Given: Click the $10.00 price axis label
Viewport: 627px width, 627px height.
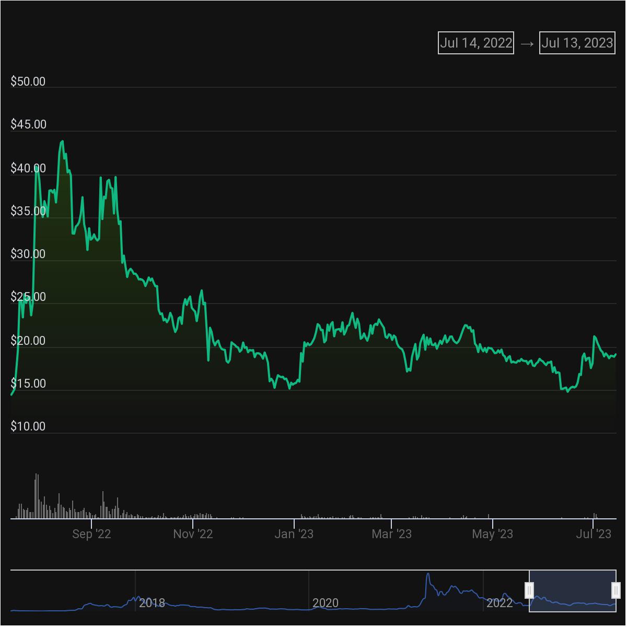Looking at the screenshot, I should pos(28,426).
